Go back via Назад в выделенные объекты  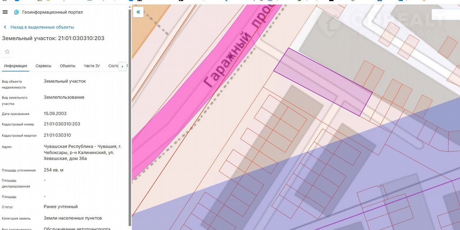42,27
